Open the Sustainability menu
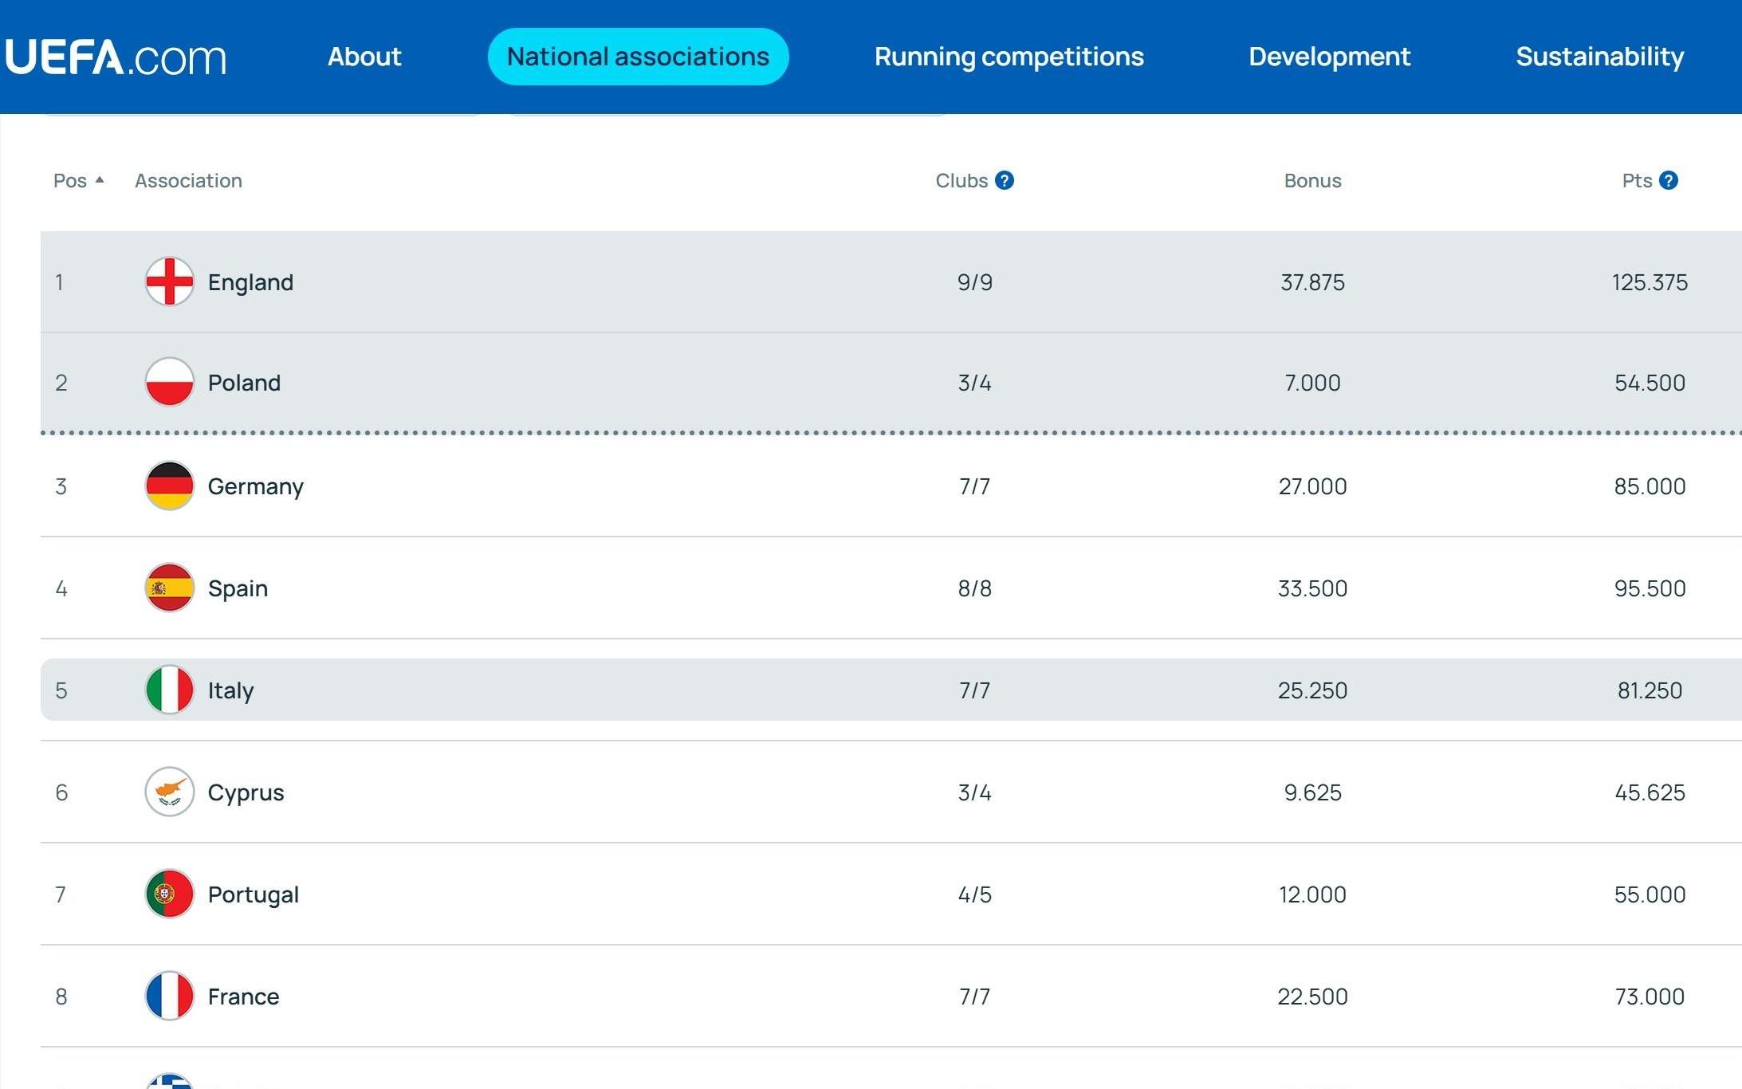The height and width of the screenshot is (1089, 1742). tap(1599, 57)
